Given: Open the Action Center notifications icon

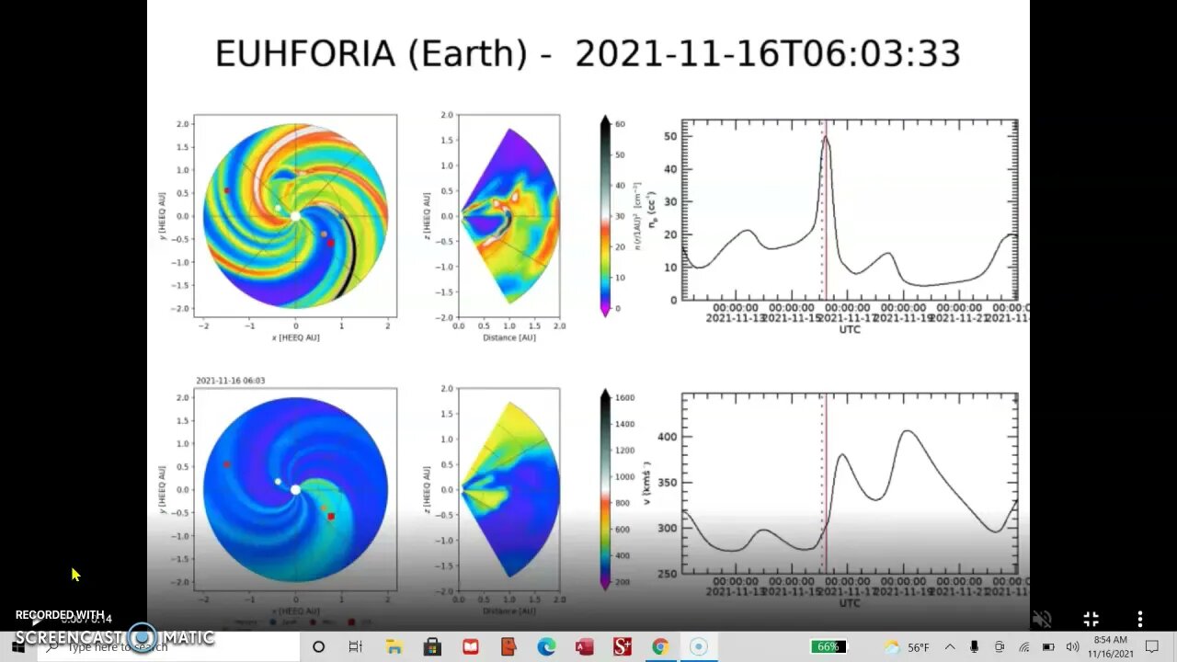Looking at the screenshot, I should [x=1153, y=647].
